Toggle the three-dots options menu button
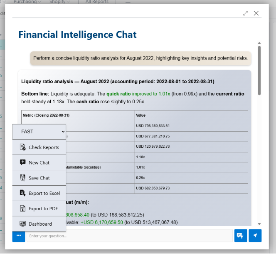This screenshot has height=254, width=276. [x=19, y=235]
